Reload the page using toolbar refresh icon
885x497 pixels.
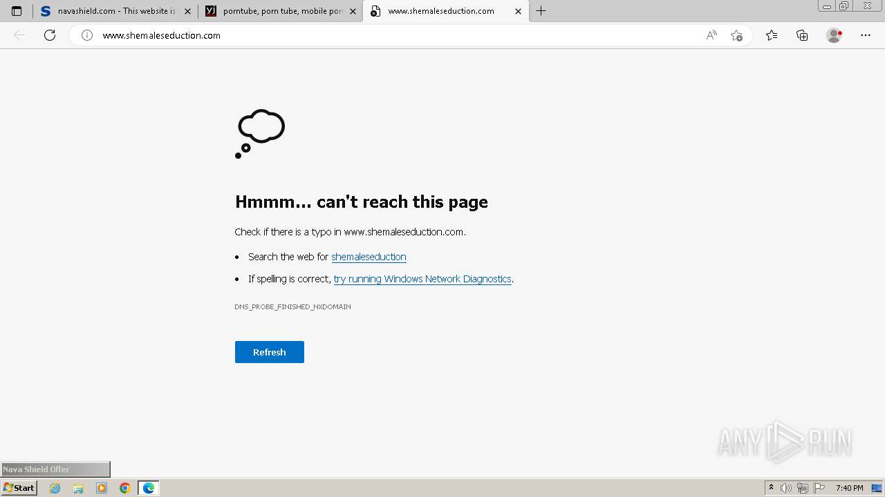50,35
